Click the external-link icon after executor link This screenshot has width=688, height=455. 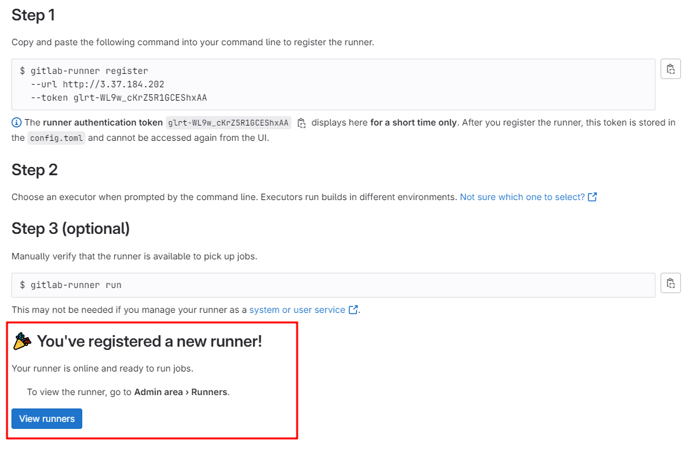pyautogui.click(x=592, y=197)
